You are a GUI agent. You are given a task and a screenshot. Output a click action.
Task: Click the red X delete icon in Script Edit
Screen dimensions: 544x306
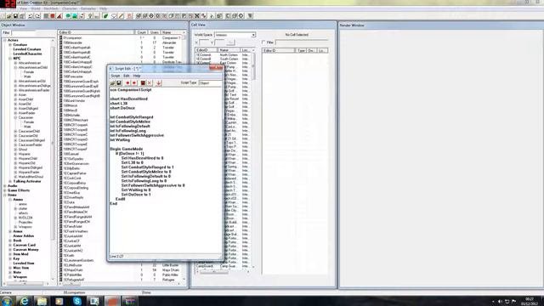(x=150, y=83)
